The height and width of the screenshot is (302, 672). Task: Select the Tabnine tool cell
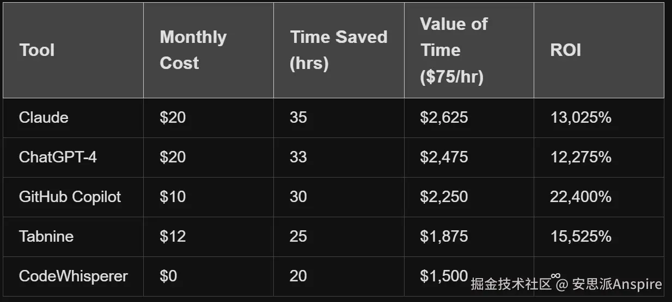coord(46,236)
